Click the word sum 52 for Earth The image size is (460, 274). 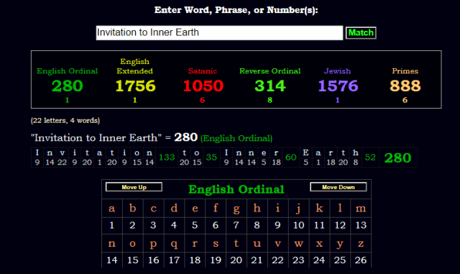[370, 157]
